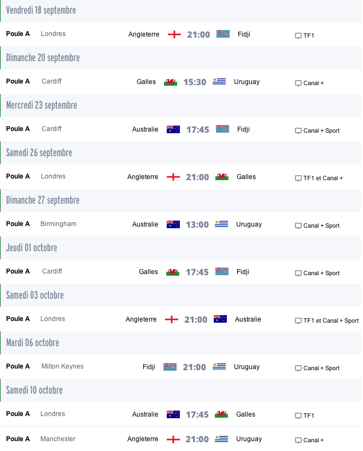Click TV icon beside TF1 on 18 septembre
This screenshot has height=451, width=363.
298,36
